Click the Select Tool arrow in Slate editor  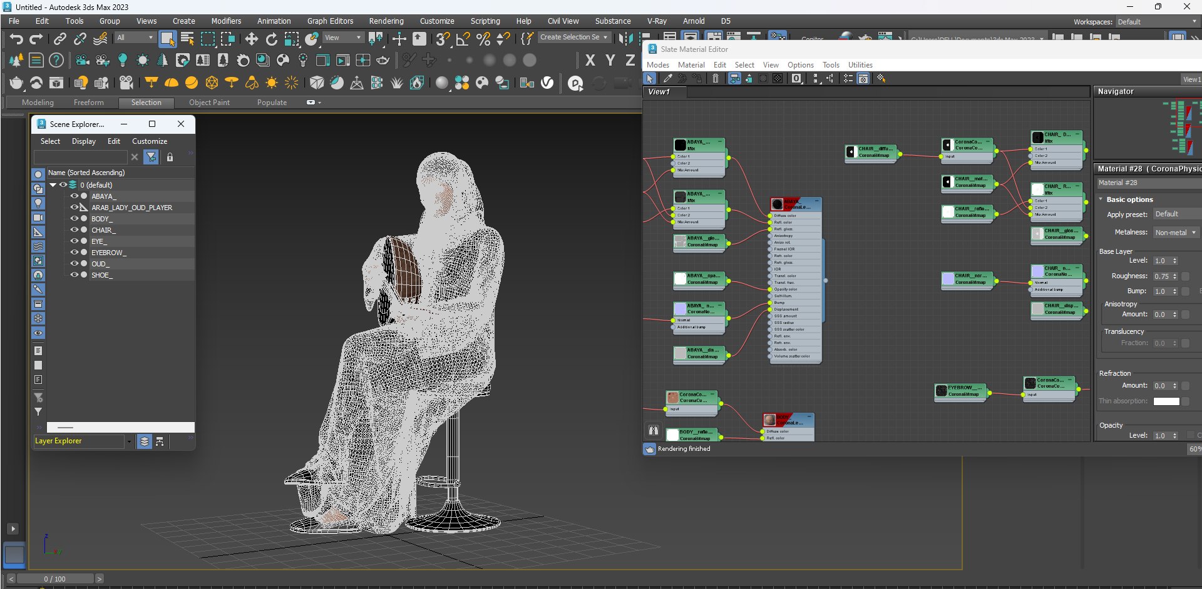click(x=650, y=78)
